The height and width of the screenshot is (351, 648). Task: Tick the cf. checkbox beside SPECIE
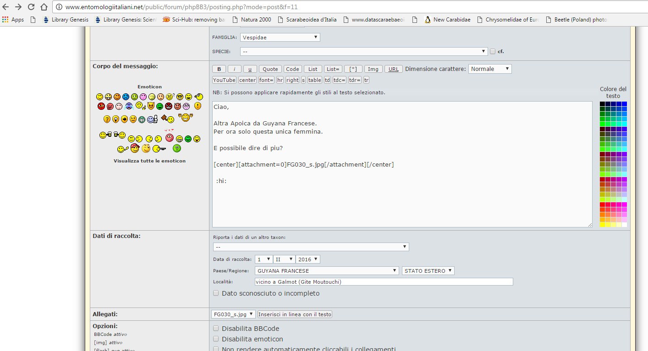pyautogui.click(x=493, y=51)
